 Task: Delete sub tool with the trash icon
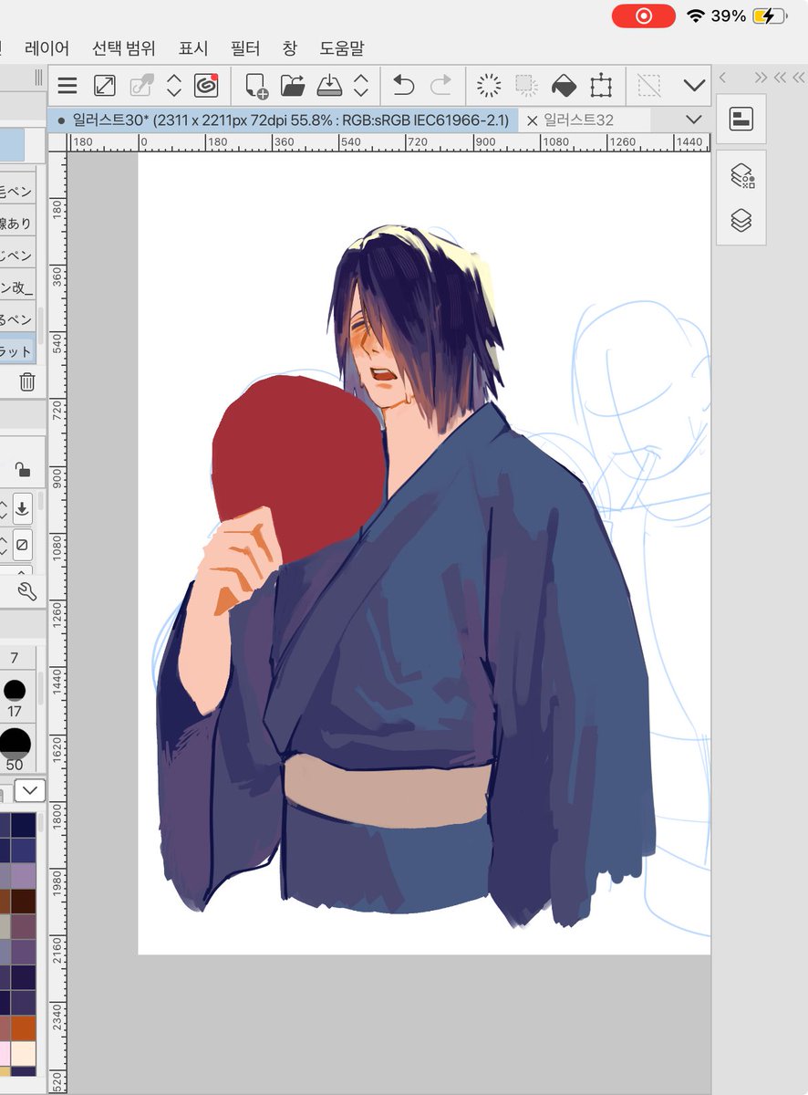27,382
